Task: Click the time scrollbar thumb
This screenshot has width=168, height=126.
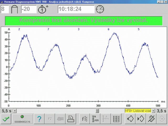Action: pos(97,111)
